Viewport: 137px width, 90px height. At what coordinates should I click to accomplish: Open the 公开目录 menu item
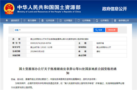[x=50, y=20]
